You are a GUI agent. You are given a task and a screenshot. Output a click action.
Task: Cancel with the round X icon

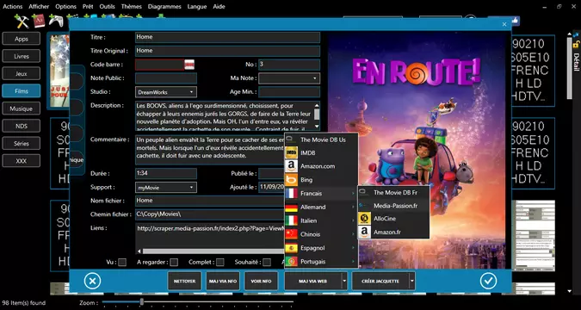(x=92, y=281)
